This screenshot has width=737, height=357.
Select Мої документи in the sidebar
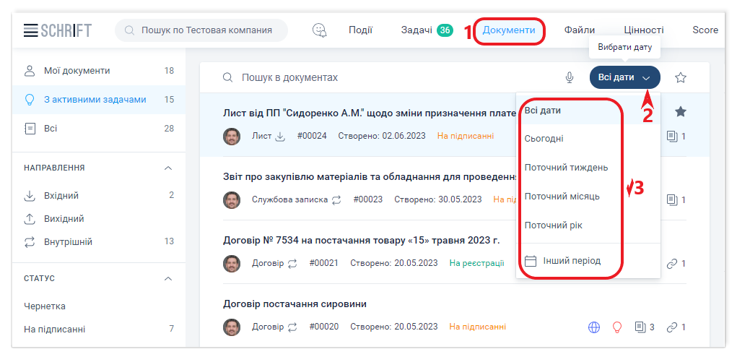pos(77,71)
